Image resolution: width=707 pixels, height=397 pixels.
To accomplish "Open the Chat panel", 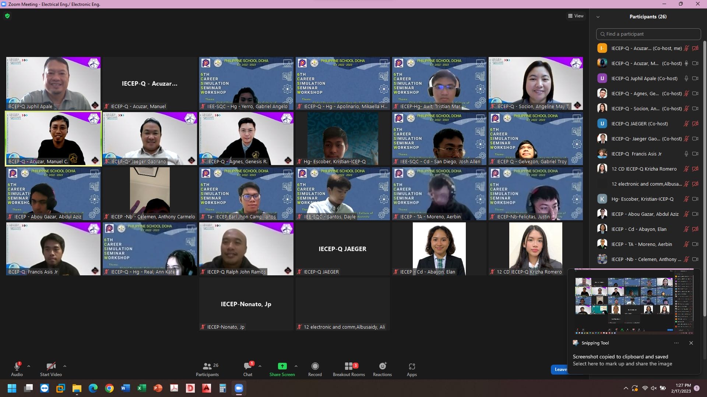I will coord(248,369).
